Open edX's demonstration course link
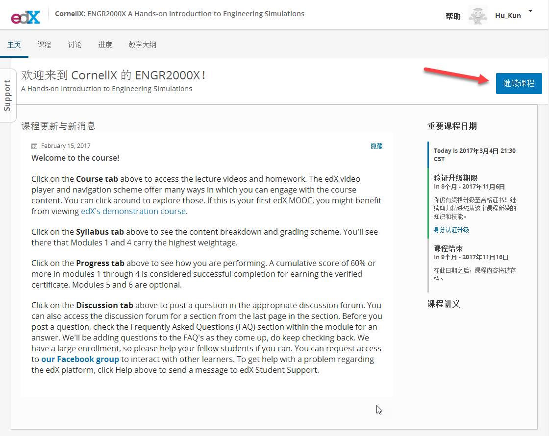Screen dimensions: 549x436 tap(133, 211)
